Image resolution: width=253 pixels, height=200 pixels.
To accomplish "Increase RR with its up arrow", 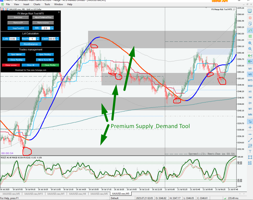I will click(52, 27).
